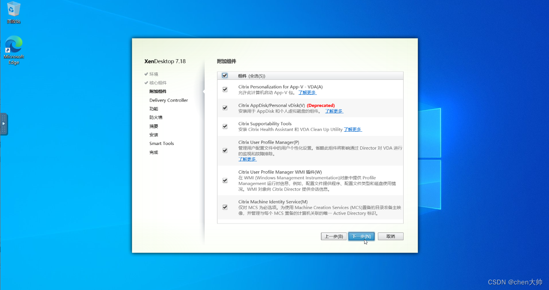The width and height of the screenshot is (549, 290).
Task: Click the Citrix Supportability Tools title text
Action: 265,124
